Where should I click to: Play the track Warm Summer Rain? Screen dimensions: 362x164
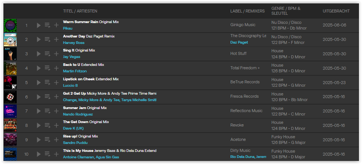click(x=38, y=25)
